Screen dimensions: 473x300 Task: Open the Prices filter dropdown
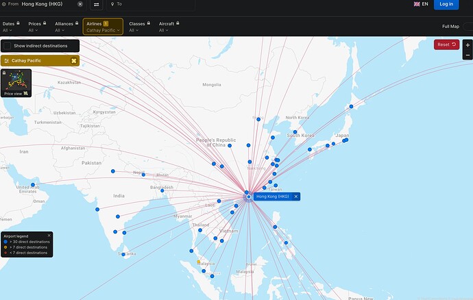click(x=37, y=27)
